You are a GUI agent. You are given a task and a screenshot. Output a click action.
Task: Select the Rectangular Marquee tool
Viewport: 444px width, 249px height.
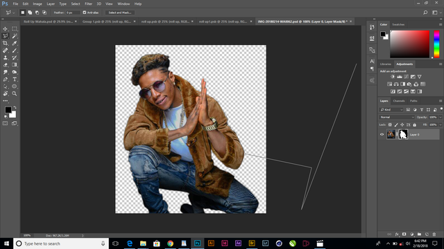(x=15, y=29)
